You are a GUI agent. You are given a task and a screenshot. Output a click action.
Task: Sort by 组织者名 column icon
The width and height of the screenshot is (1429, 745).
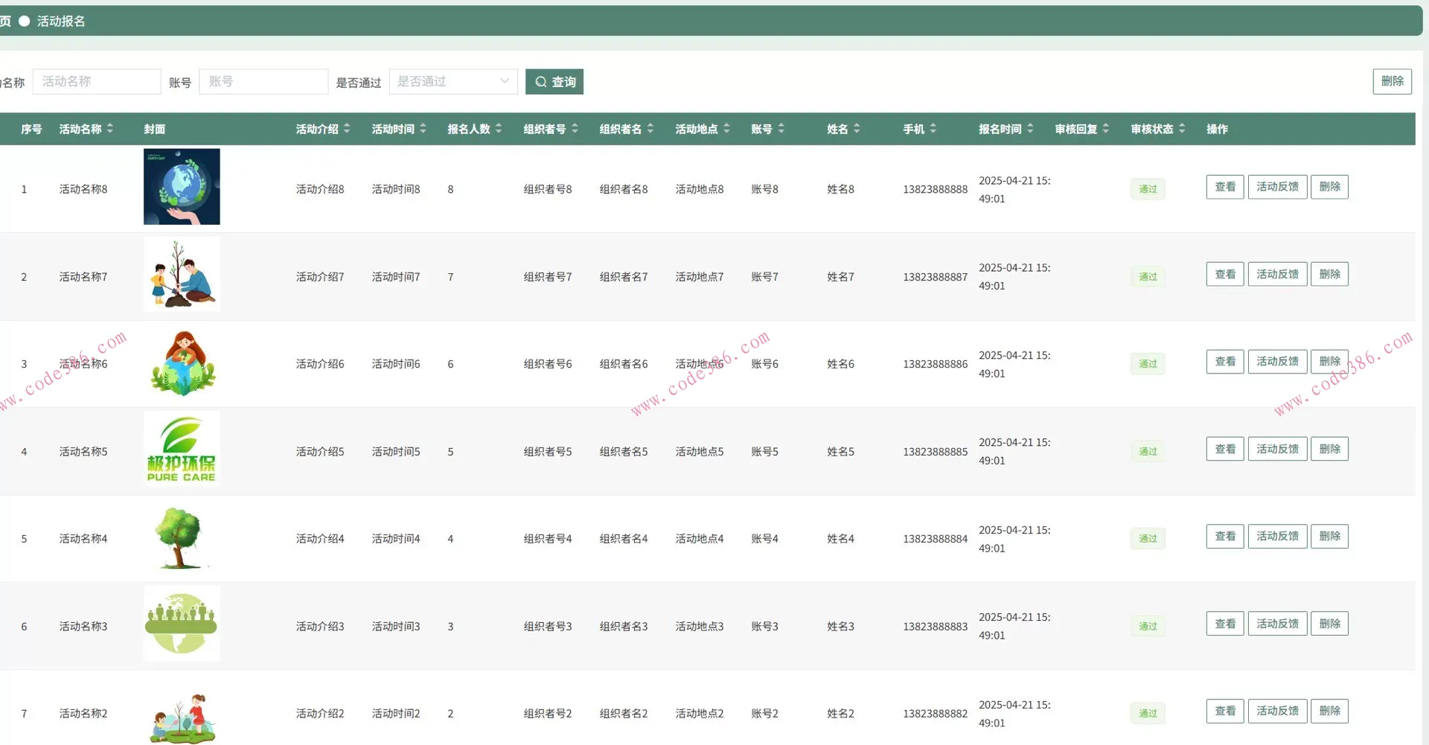(650, 129)
